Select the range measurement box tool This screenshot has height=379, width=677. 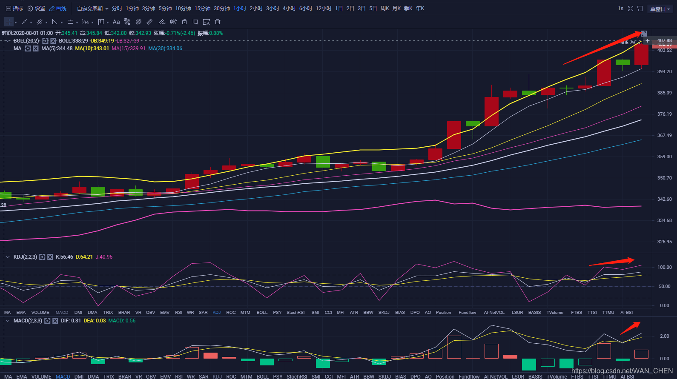coord(101,22)
